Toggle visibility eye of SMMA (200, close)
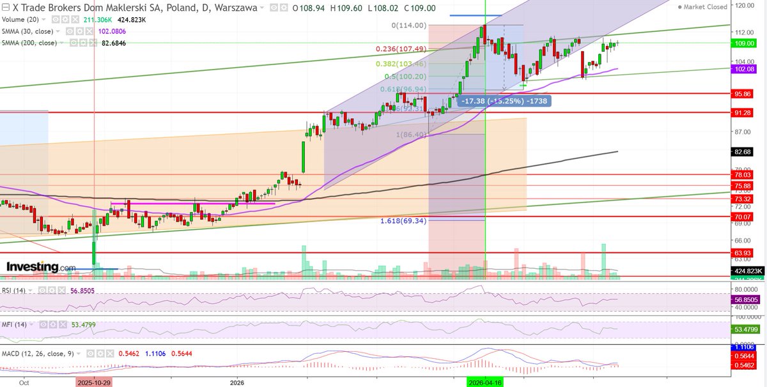Viewport: 767px width, 387px height. tap(75, 43)
